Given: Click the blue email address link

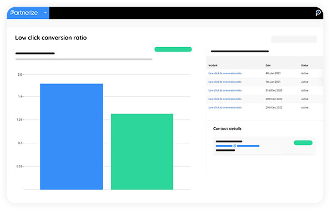Looking at the screenshot, I should [237, 146].
